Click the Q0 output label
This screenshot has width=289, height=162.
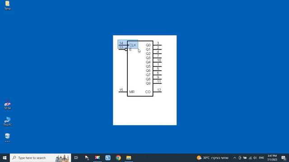148,45
